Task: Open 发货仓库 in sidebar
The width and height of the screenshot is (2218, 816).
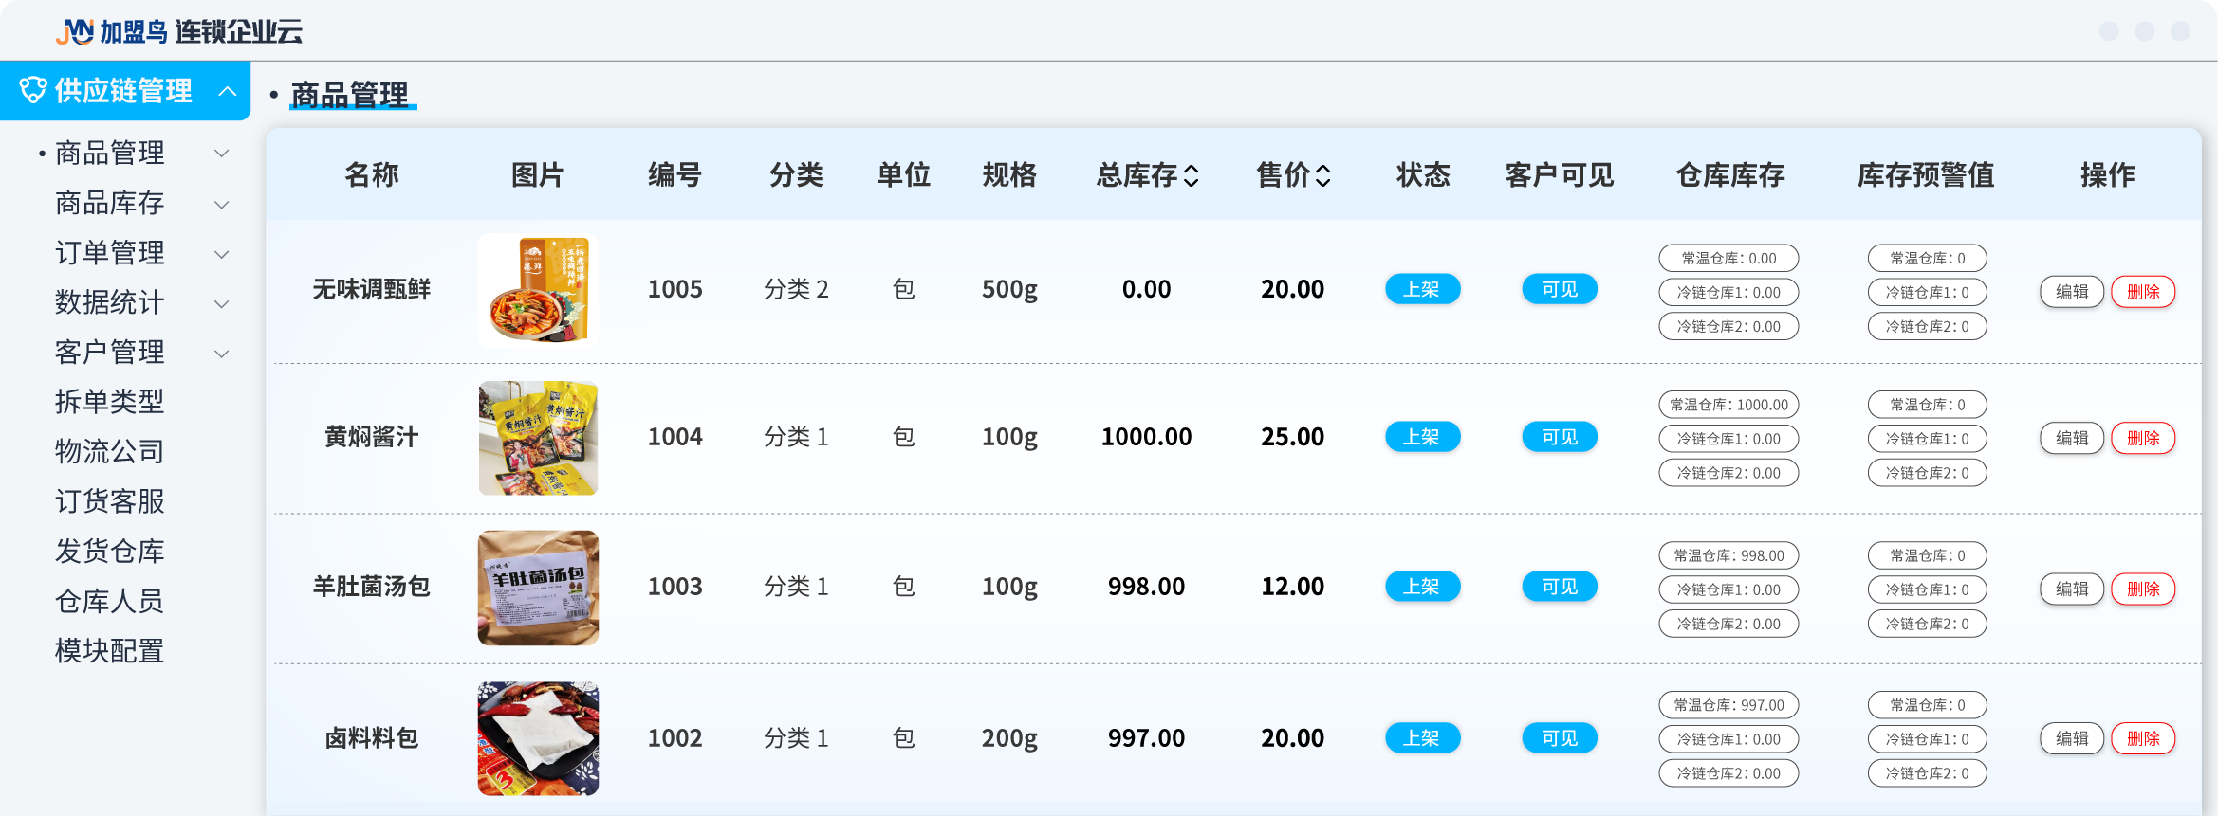Action: pyautogui.click(x=109, y=551)
